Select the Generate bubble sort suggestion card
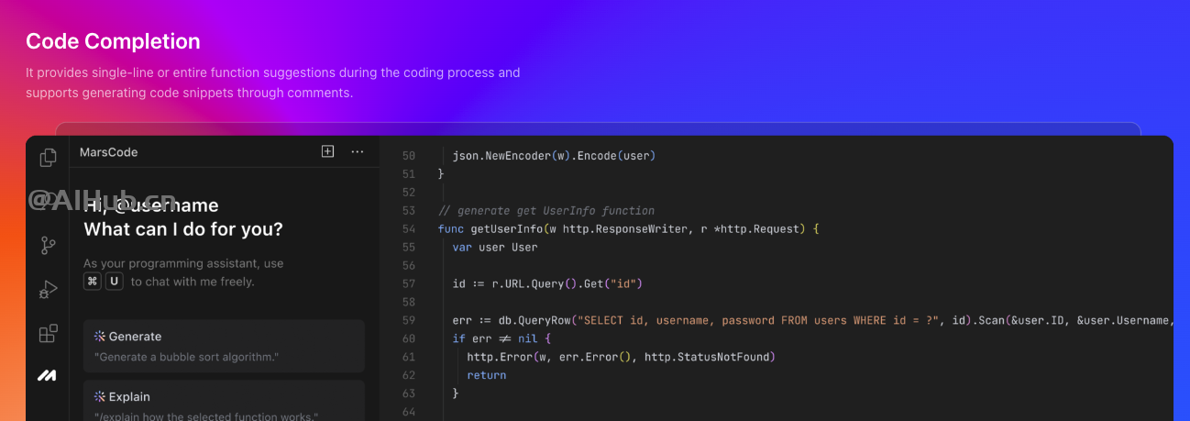The height and width of the screenshot is (421, 1190). click(x=224, y=346)
